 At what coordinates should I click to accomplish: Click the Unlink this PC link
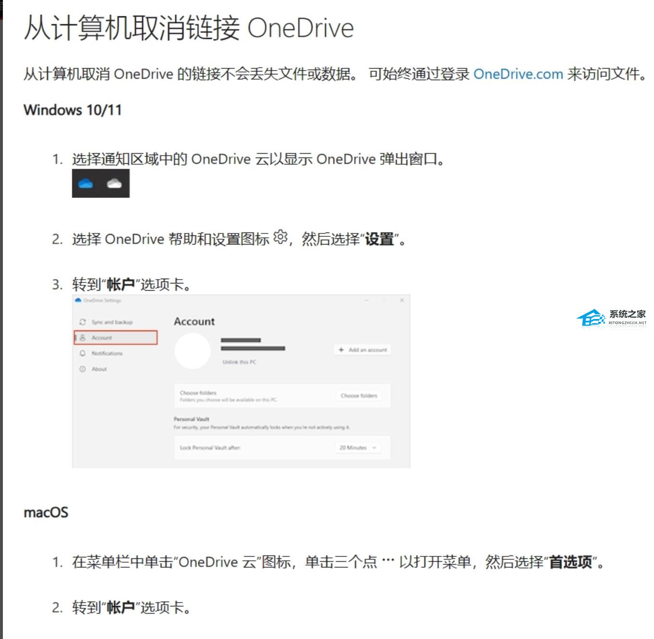[239, 362]
